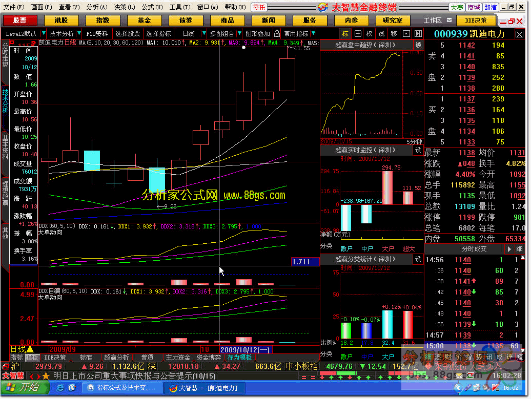
Task: Open the 分时走势 vertical side tab
Action: tap(5, 55)
